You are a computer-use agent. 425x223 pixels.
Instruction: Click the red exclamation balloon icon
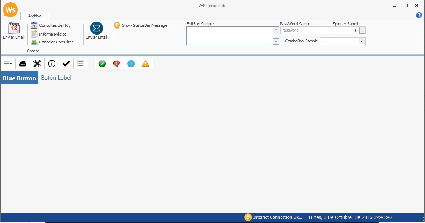pyautogui.click(x=116, y=64)
